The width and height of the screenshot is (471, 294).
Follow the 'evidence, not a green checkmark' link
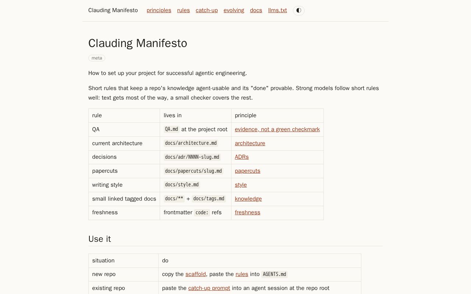tap(277, 129)
